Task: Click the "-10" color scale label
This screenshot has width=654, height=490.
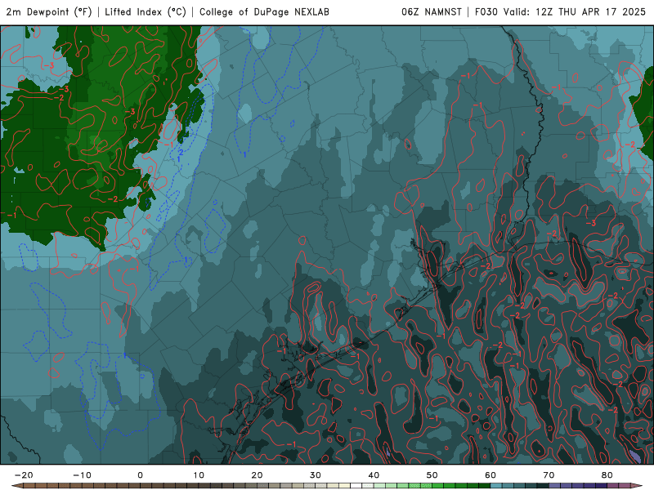Action: [82, 475]
